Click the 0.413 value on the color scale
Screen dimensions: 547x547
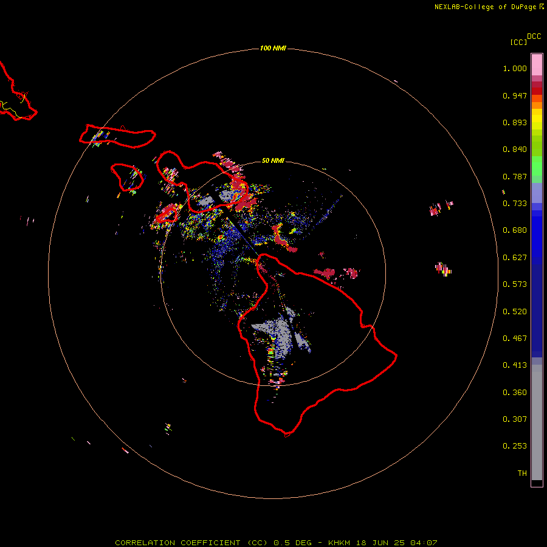[515, 365]
